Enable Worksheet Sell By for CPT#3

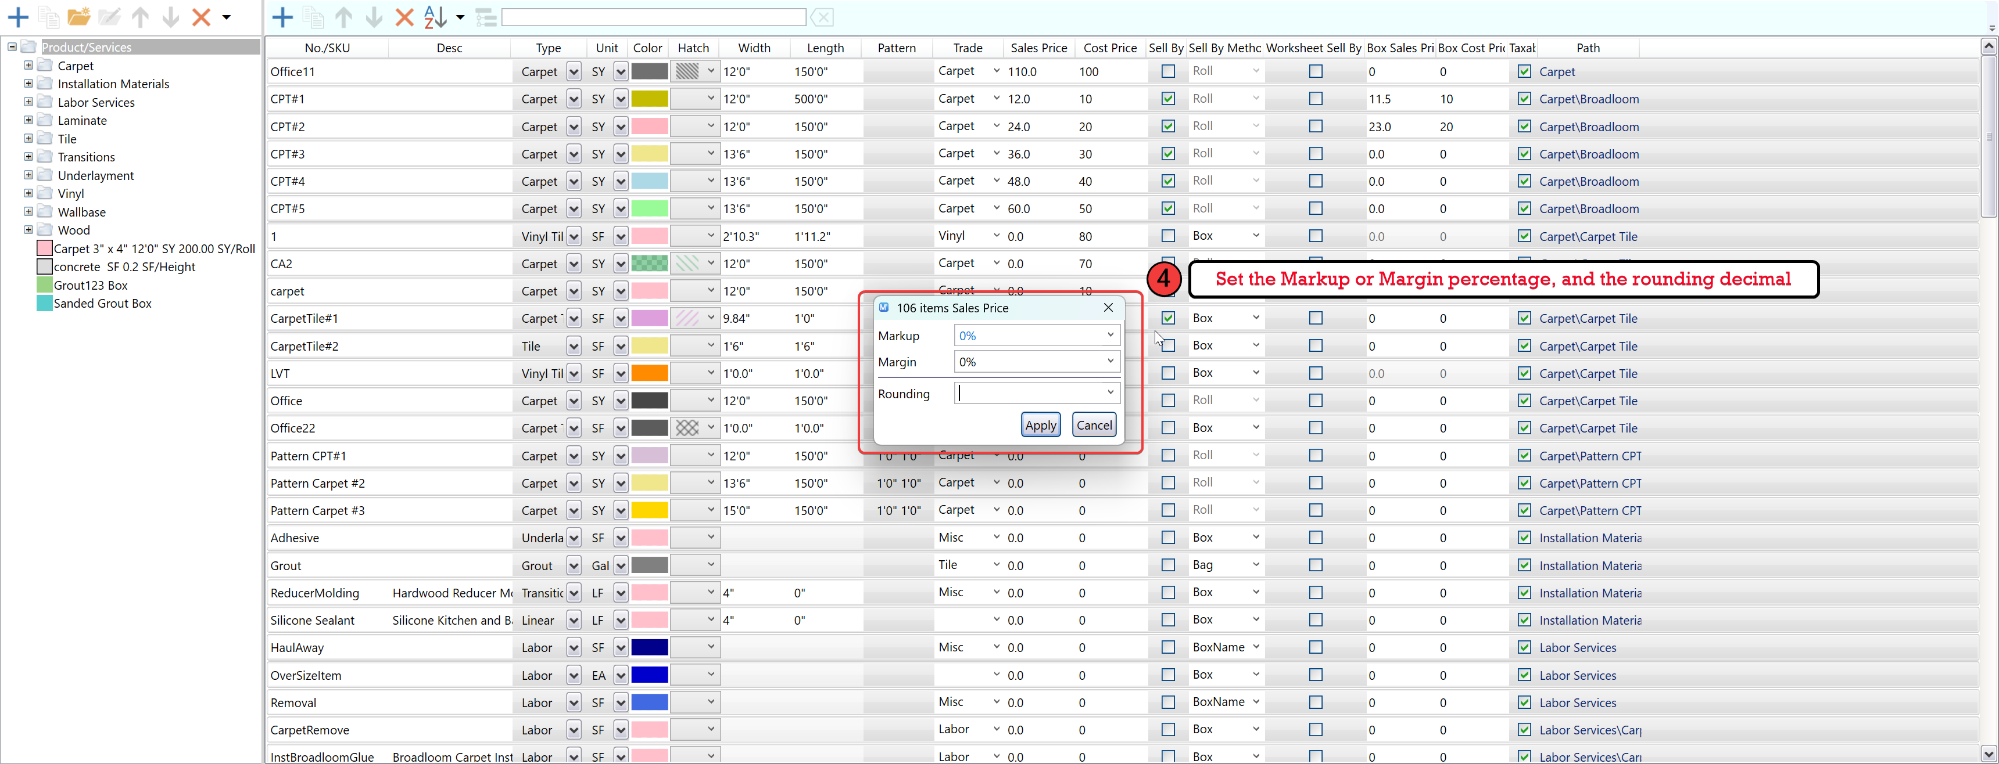click(1316, 154)
